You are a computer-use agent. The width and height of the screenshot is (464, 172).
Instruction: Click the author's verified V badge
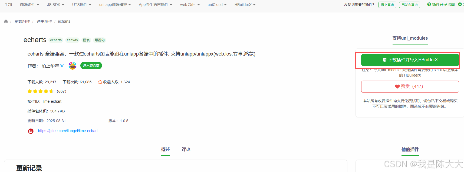click(x=62, y=66)
